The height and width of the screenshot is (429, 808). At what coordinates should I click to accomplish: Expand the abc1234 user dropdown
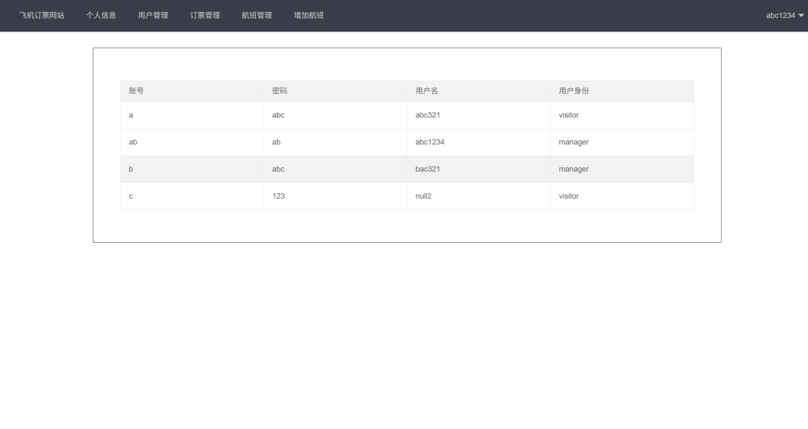(x=784, y=16)
